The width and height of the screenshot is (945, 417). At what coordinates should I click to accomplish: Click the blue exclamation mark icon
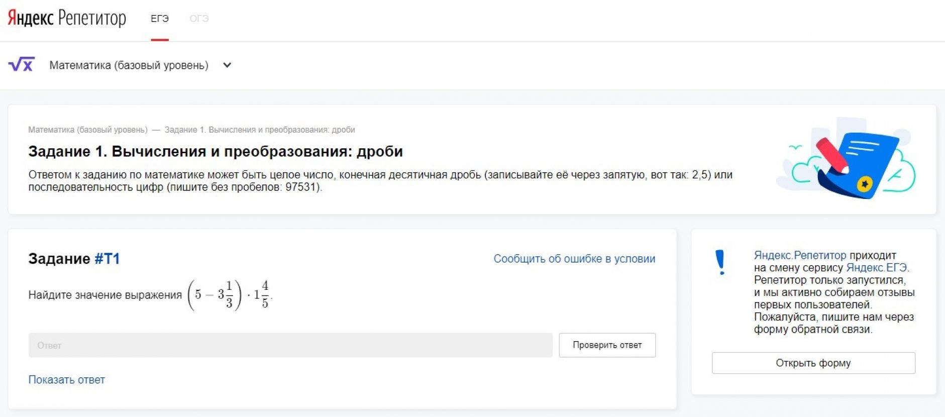[x=720, y=262]
